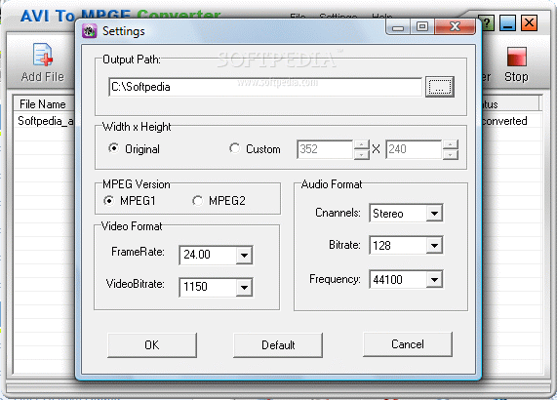Click the custom height field 240
Image resolution: width=557 pixels, height=400 pixels.
(x=414, y=149)
